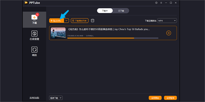Open the 極速下載 speed dropdown
205x102 pixels.
click(56, 98)
